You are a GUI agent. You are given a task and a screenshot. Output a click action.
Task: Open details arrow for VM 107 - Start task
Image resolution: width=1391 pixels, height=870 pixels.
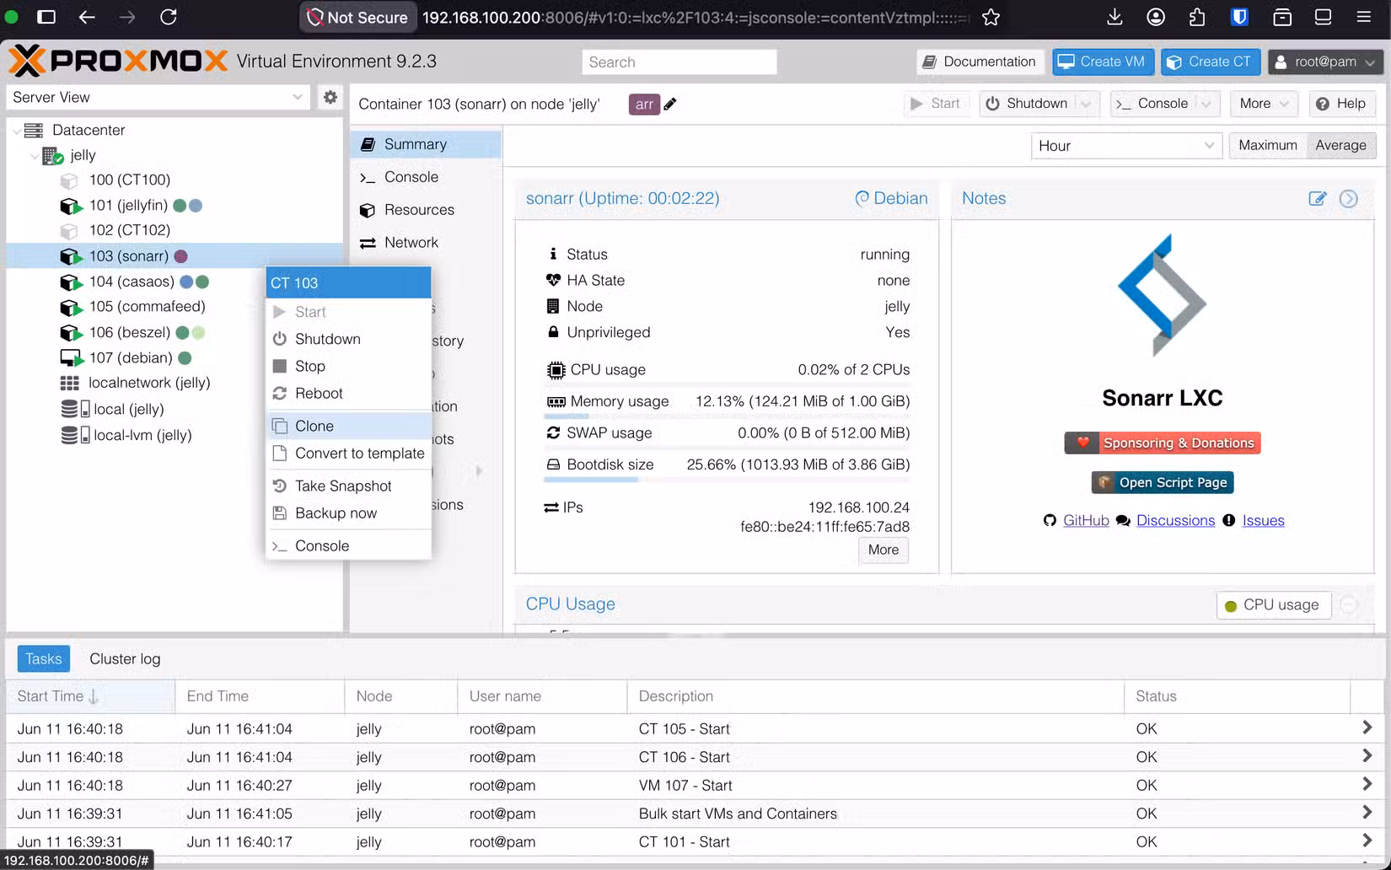coord(1367,784)
